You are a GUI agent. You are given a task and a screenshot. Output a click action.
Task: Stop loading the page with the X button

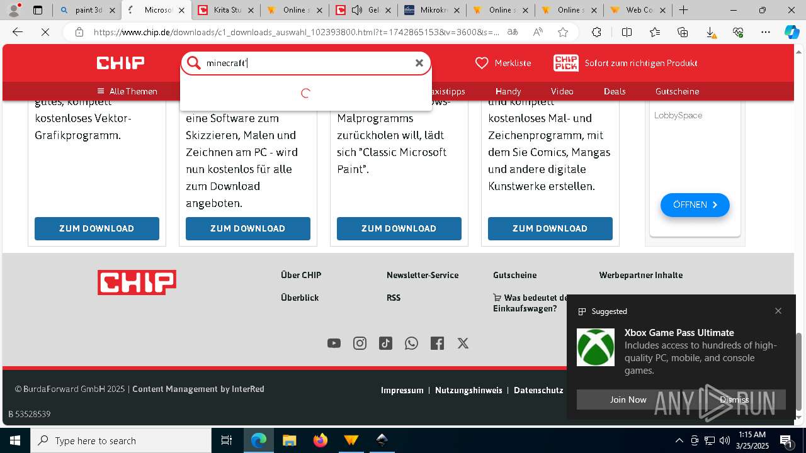click(x=45, y=32)
